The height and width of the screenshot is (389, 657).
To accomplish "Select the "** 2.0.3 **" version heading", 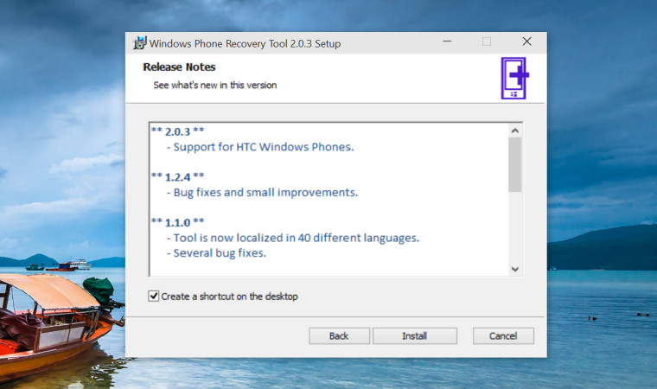I will tap(178, 131).
